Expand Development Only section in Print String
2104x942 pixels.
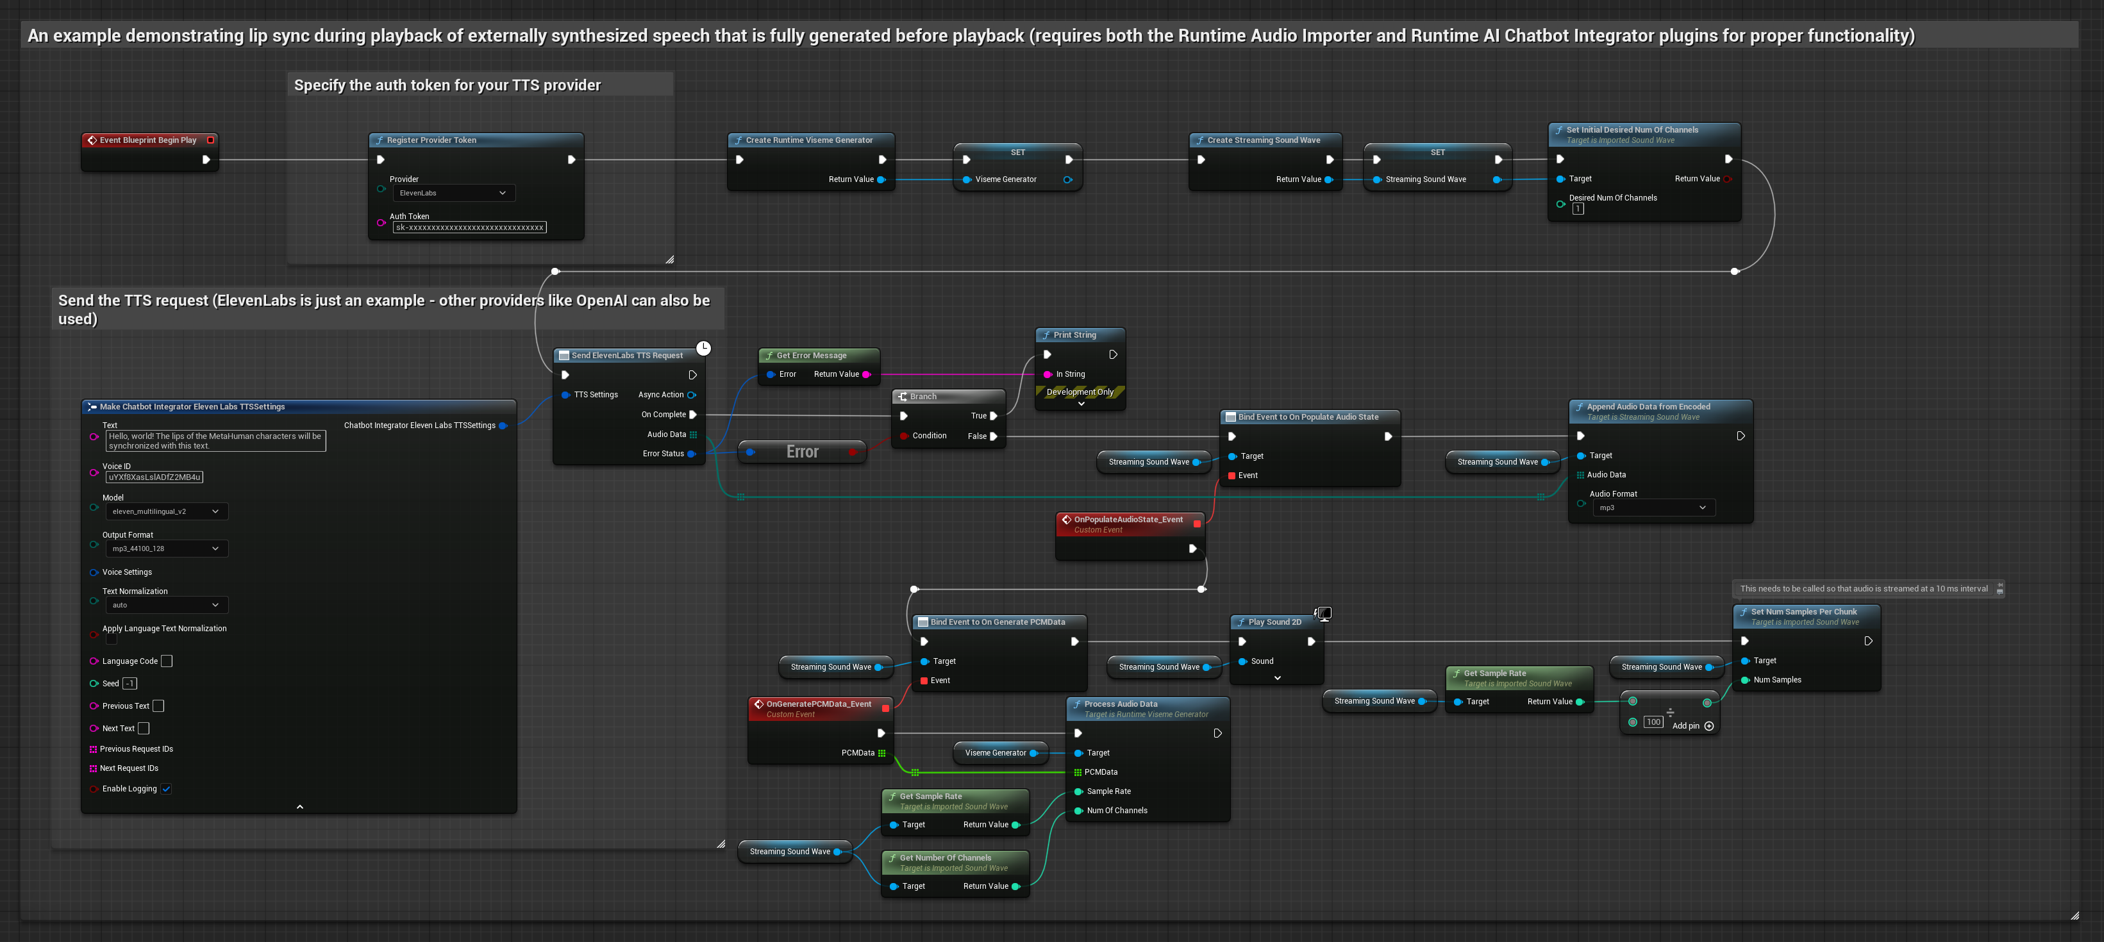1081,404
